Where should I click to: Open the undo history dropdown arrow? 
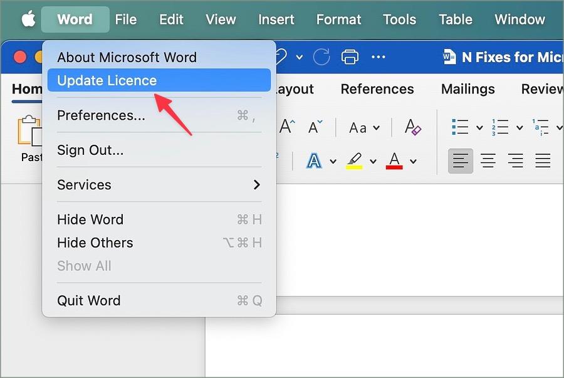(300, 57)
